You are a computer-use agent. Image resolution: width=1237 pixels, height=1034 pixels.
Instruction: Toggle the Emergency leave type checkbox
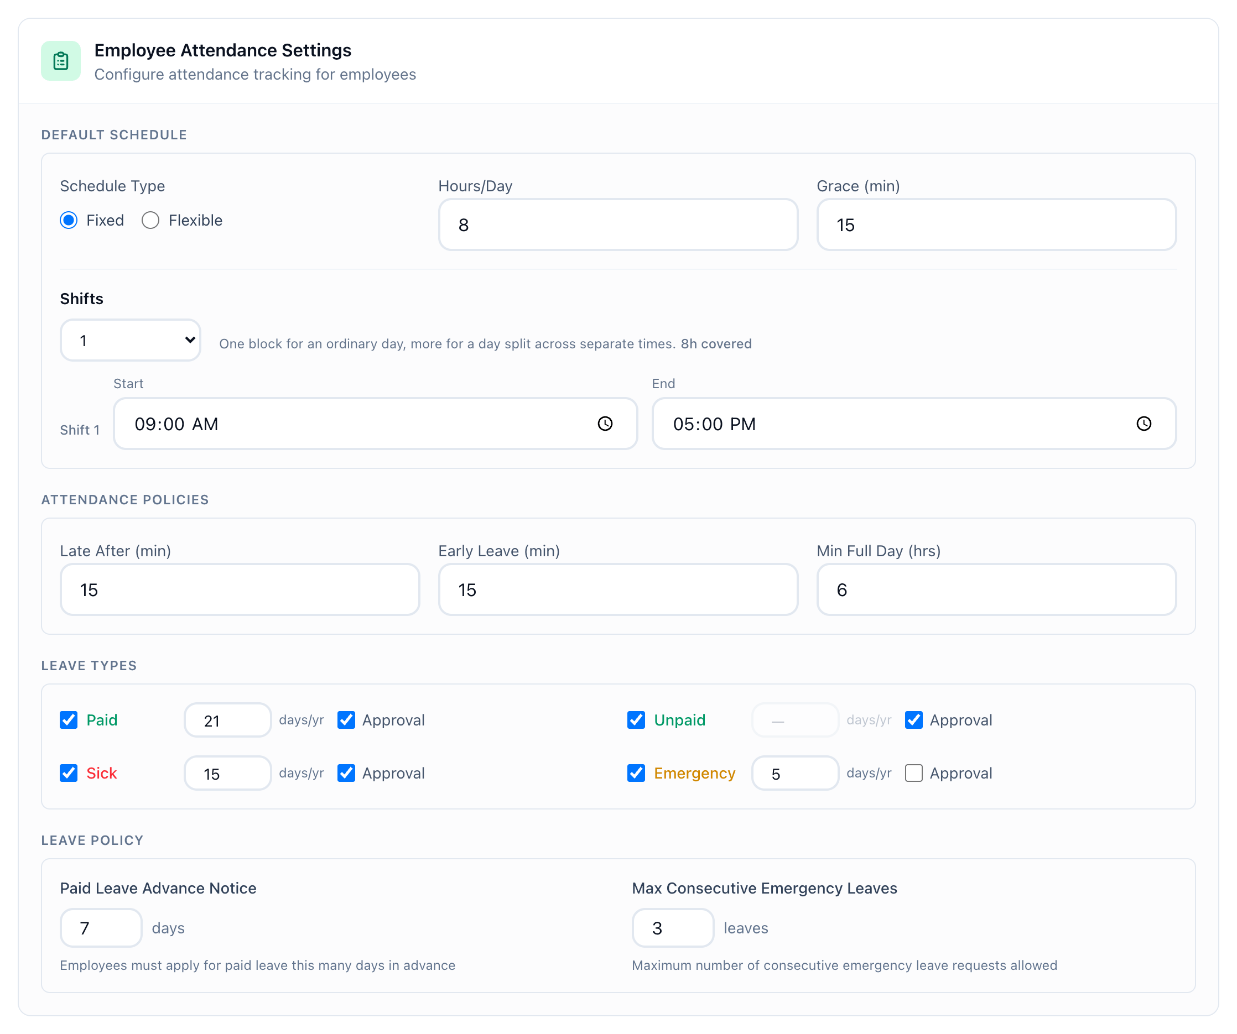pos(636,773)
